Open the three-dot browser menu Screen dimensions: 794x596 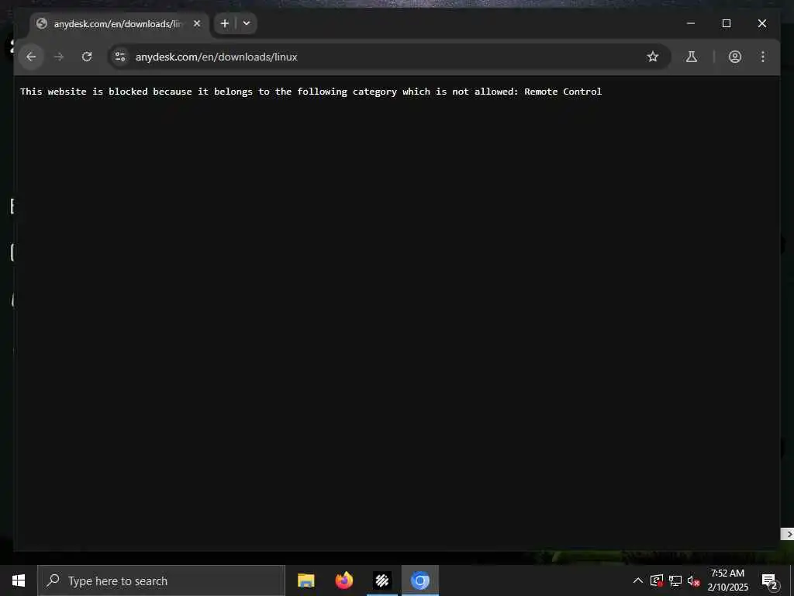[763, 57]
